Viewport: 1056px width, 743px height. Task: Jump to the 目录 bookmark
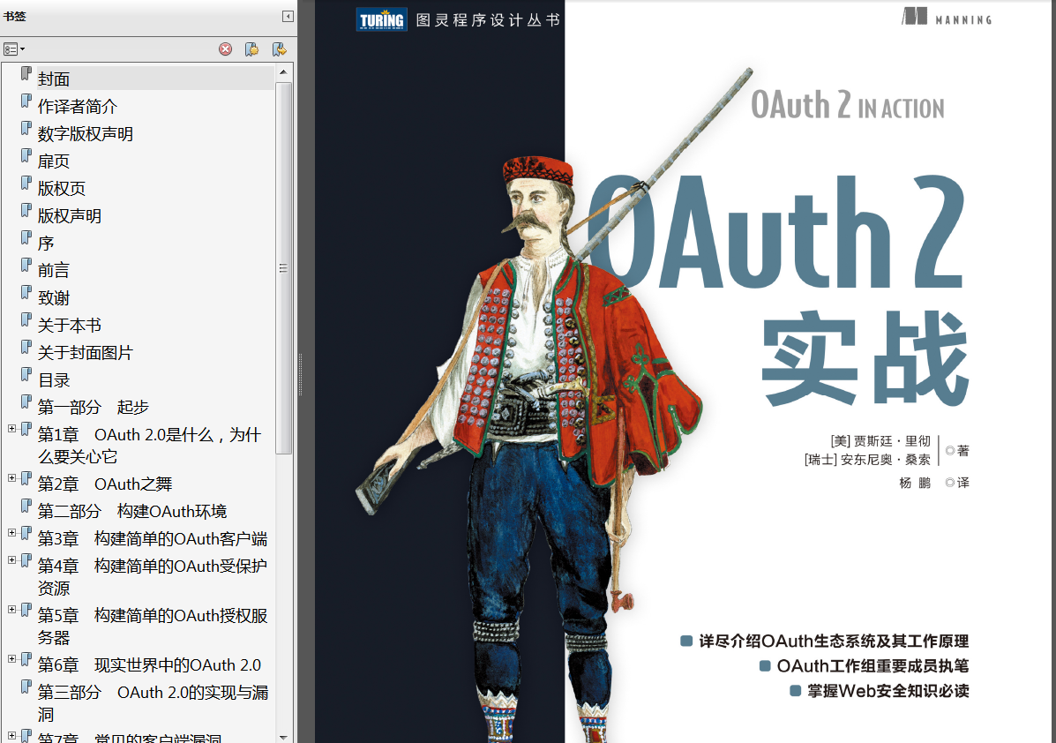tap(54, 380)
